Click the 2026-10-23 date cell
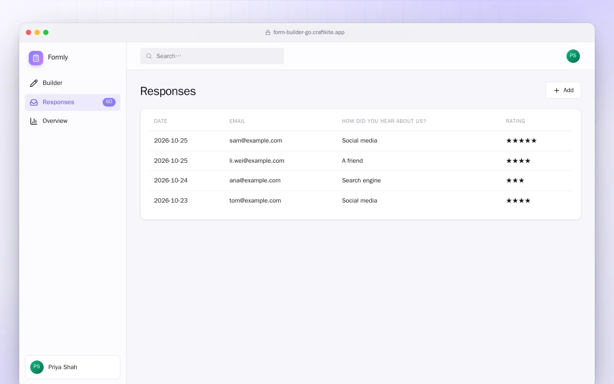Screen dimensions: 614x384 click(171, 201)
